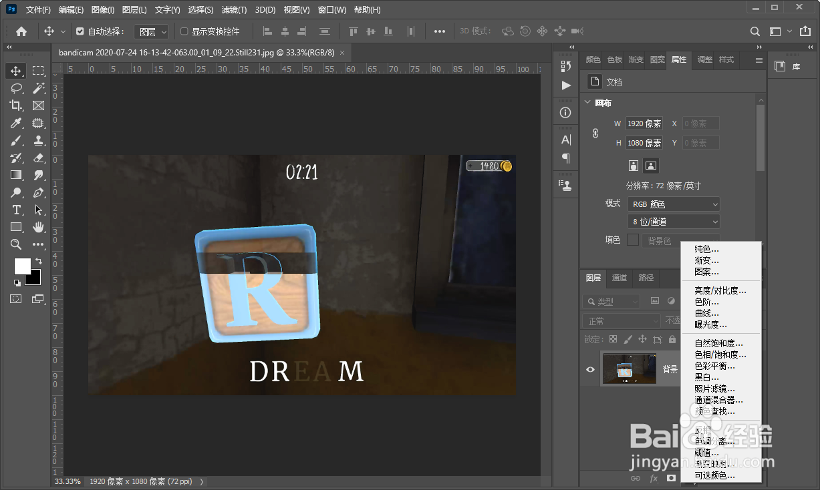Toggle Quick Mask mode

(x=16, y=298)
